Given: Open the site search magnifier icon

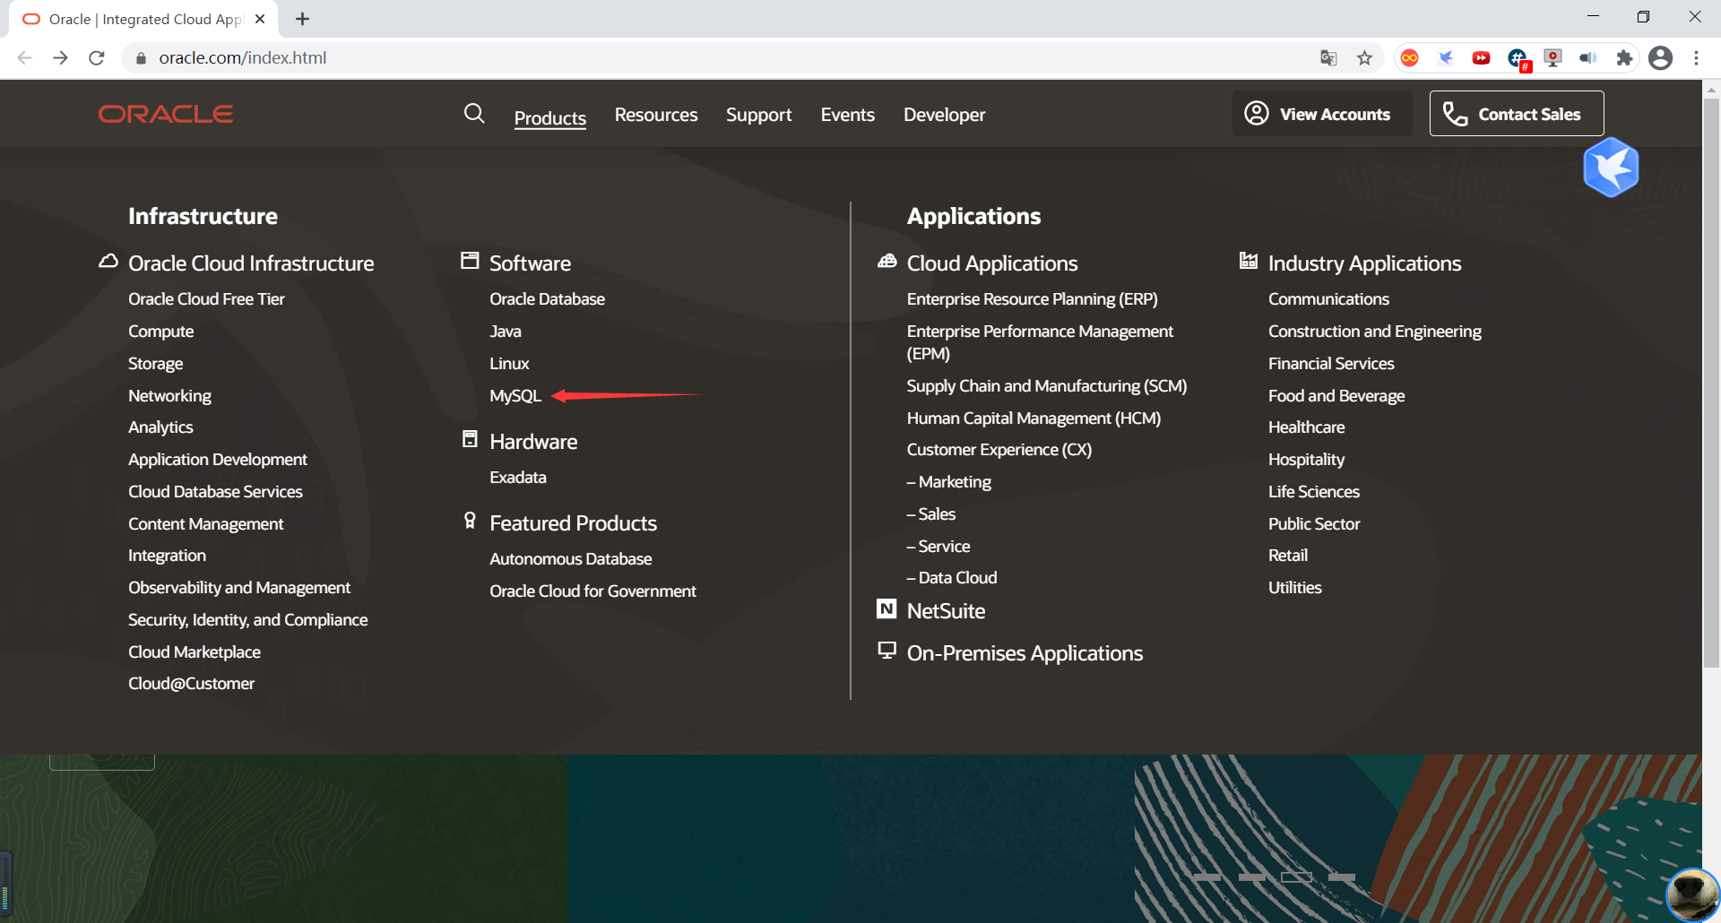Looking at the screenshot, I should pos(474,113).
